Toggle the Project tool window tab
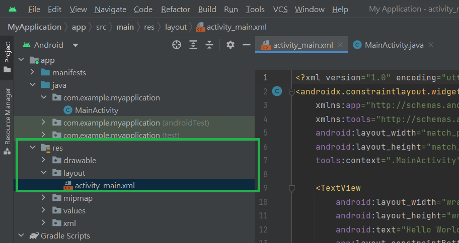This screenshot has width=459, height=243. 7,58
